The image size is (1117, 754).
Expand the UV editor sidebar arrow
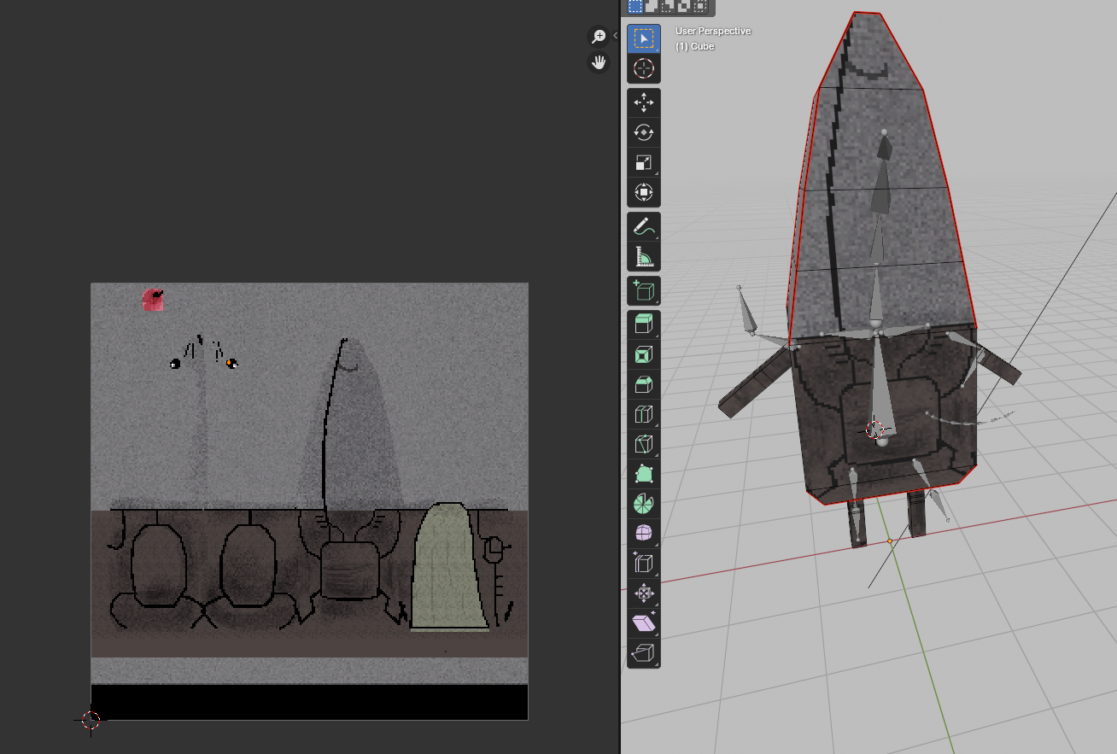coord(615,36)
